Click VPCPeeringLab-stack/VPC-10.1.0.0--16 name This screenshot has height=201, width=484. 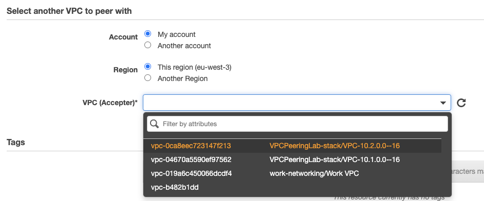[334, 159]
